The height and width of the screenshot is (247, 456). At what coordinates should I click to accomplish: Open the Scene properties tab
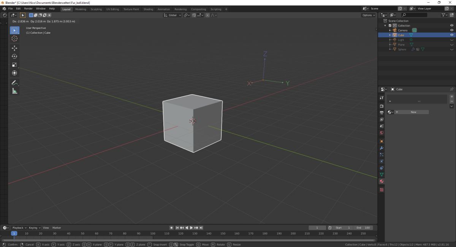(382, 126)
